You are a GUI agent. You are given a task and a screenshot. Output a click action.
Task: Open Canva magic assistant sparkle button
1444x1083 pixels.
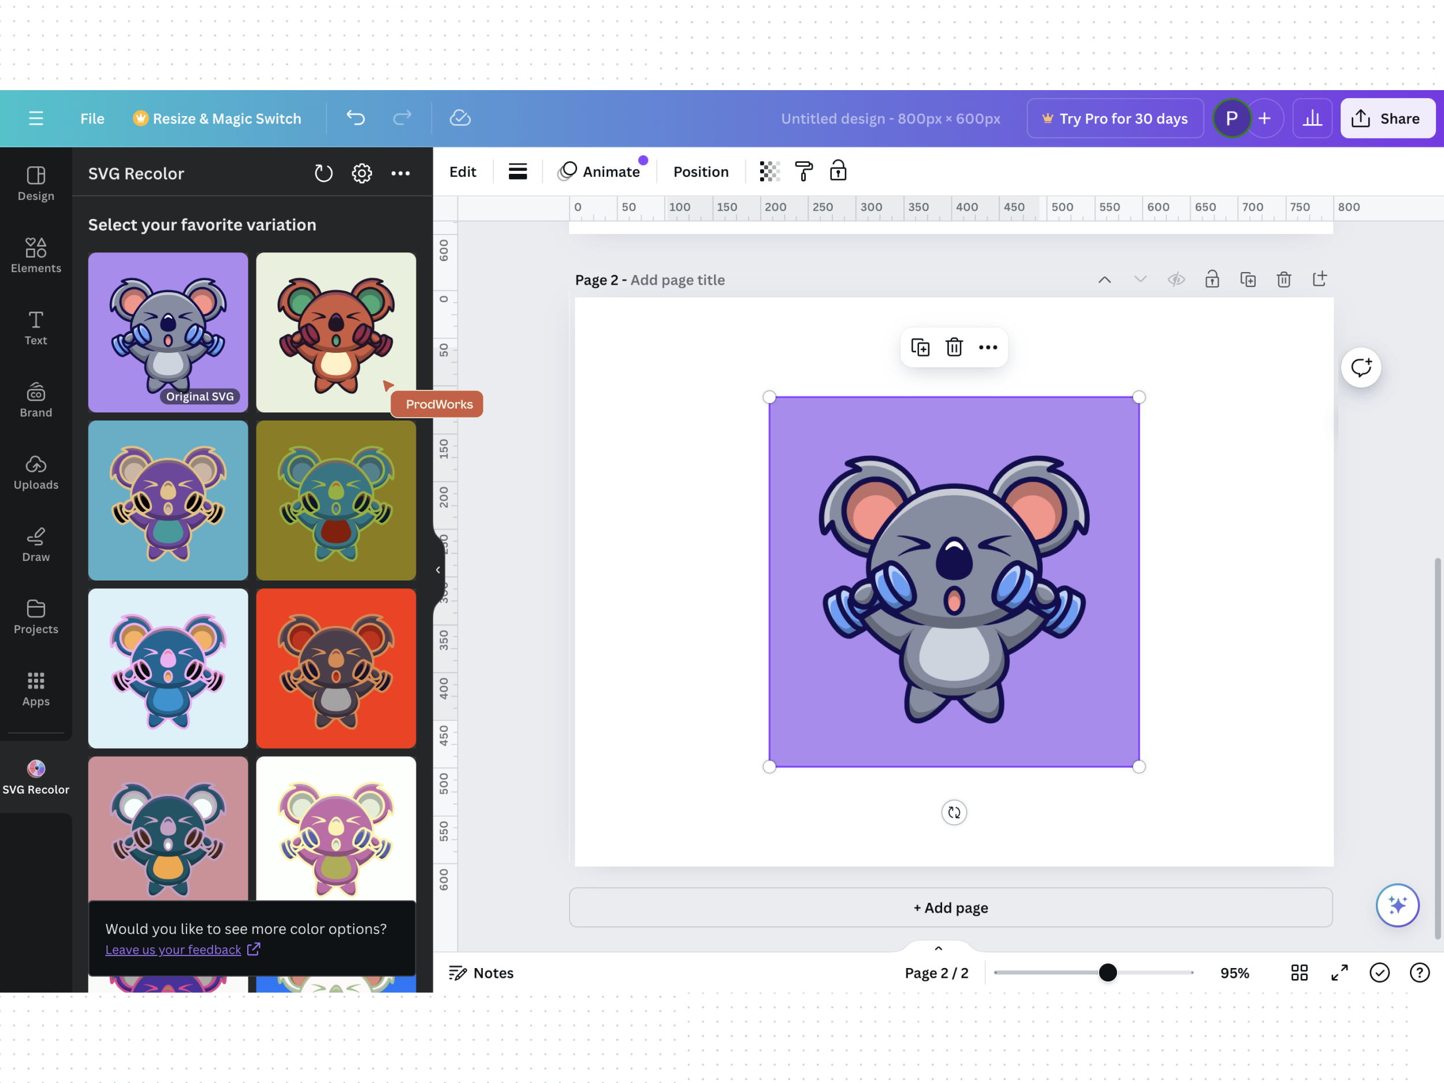pyautogui.click(x=1397, y=906)
